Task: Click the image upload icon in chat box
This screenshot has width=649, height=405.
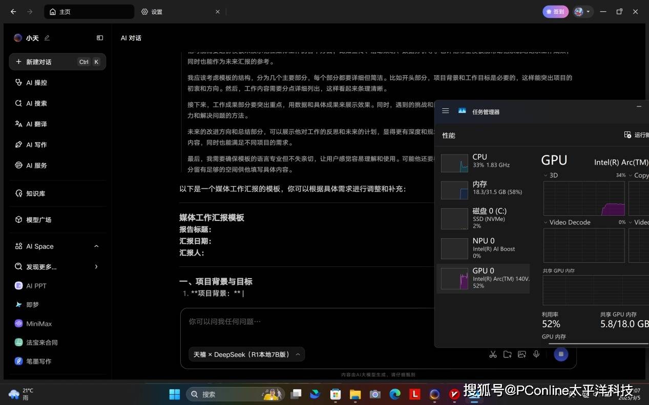Action: coord(521,354)
